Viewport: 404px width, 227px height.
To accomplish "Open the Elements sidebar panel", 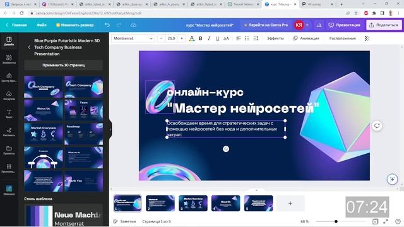I will coord(9,59).
